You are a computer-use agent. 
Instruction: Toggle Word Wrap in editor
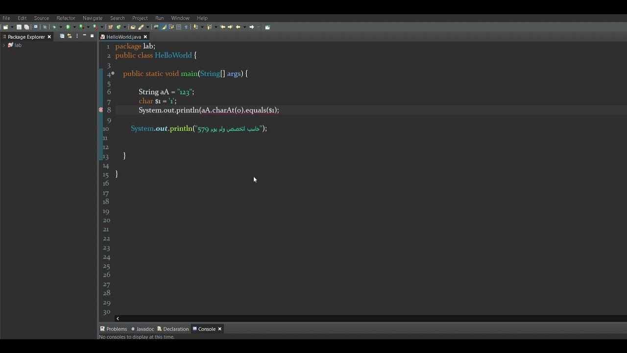[x=171, y=27]
